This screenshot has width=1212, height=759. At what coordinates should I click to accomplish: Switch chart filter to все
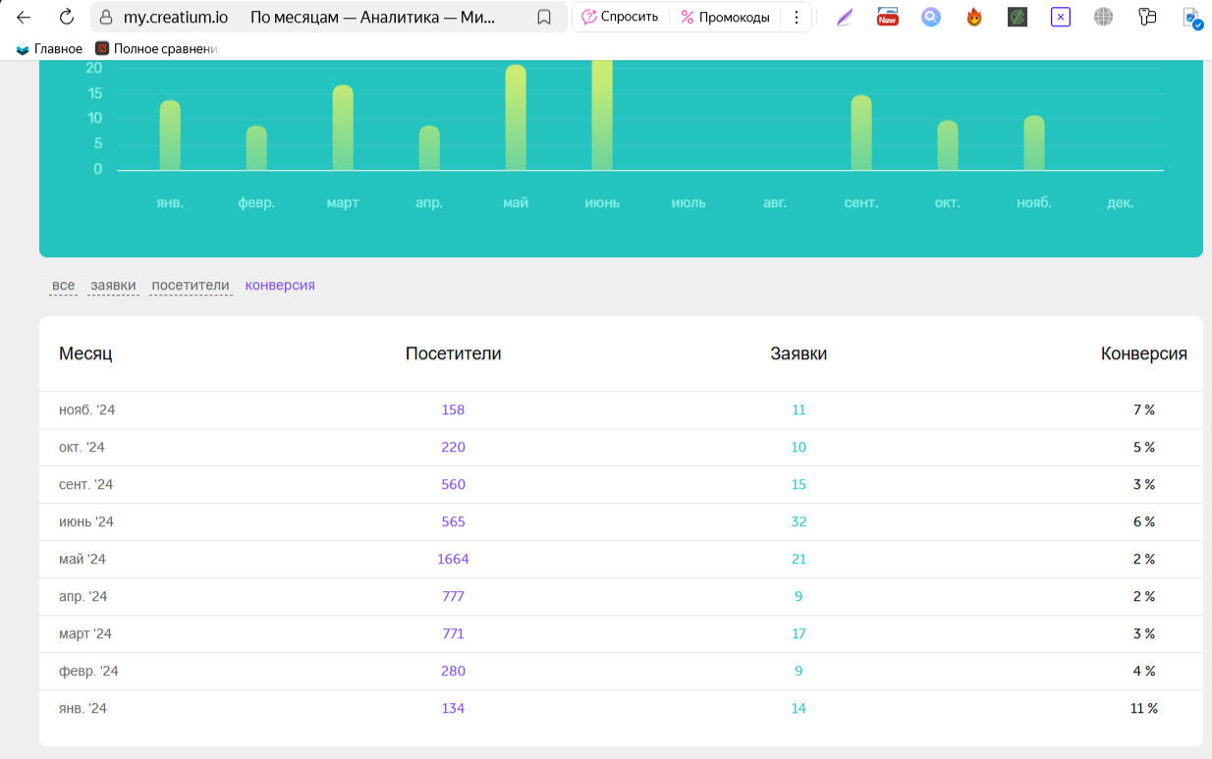(x=63, y=286)
